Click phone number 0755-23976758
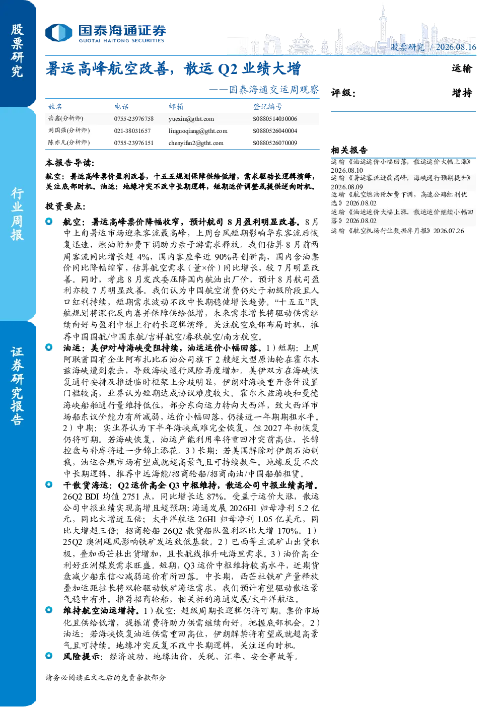Screen dimensions: 500x707 133,119
